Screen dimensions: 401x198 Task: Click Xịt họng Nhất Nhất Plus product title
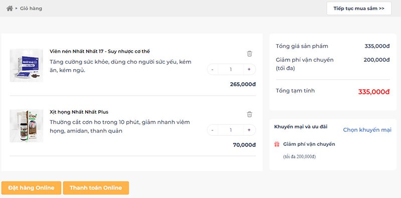(79, 112)
